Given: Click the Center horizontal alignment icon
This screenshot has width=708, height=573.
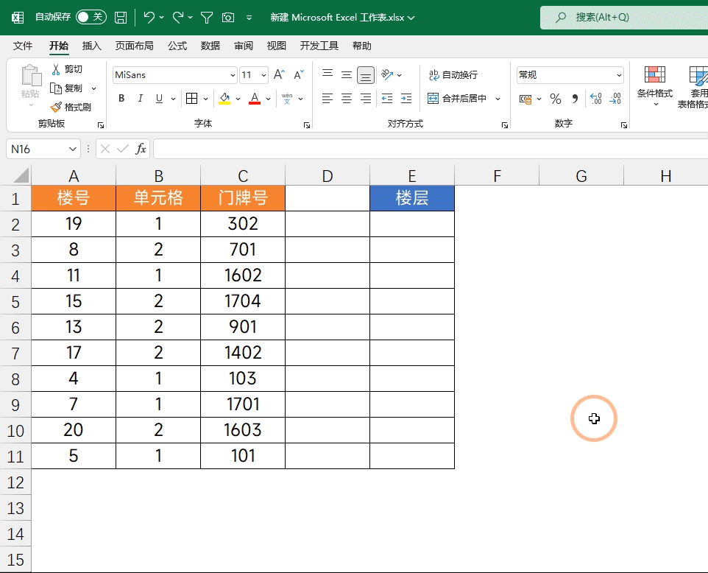Looking at the screenshot, I should [347, 99].
